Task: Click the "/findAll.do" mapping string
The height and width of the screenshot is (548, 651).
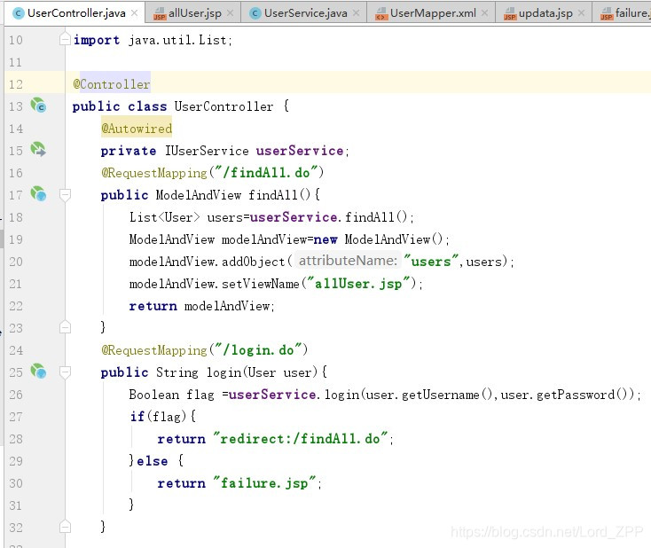Action: [x=266, y=172]
